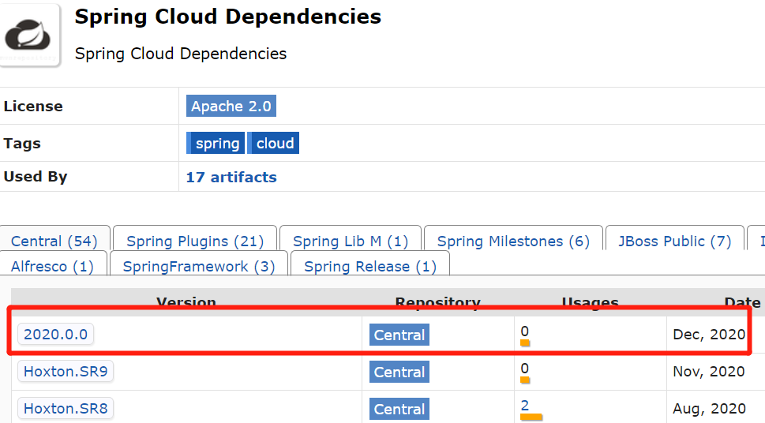Select the Spring Milestones (6) tab
This screenshot has height=423, width=765.
point(513,241)
